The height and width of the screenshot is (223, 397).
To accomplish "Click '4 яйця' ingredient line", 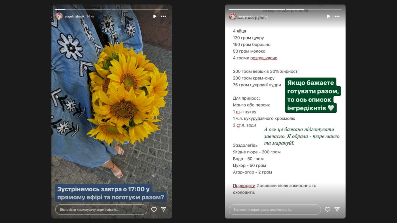I will 240,31.
